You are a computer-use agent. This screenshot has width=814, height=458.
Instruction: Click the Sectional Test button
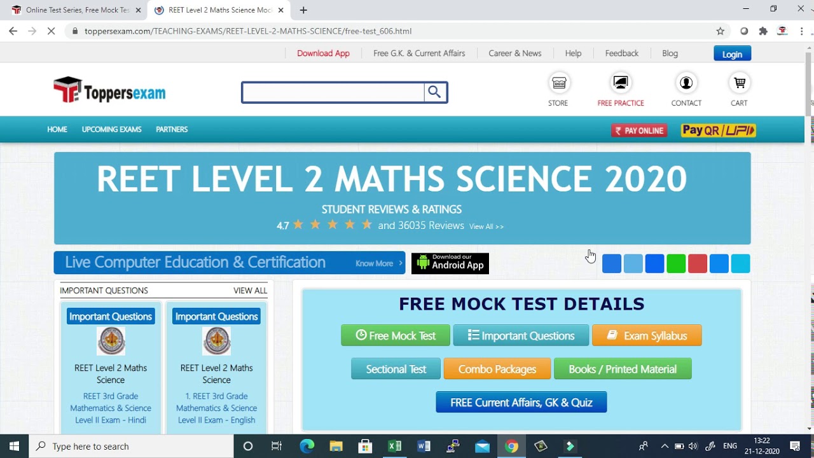click(x=396, y=369)
